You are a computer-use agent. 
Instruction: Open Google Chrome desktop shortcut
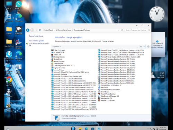(x=9, y=81)
